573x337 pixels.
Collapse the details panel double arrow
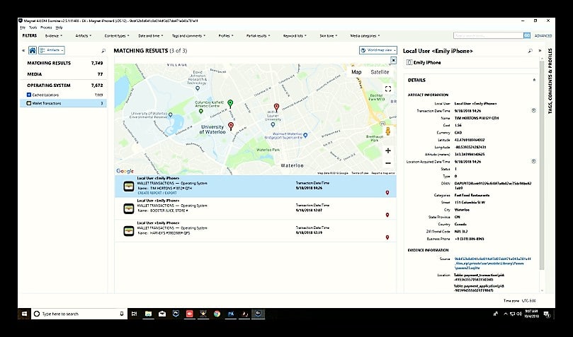pos(540,51)
